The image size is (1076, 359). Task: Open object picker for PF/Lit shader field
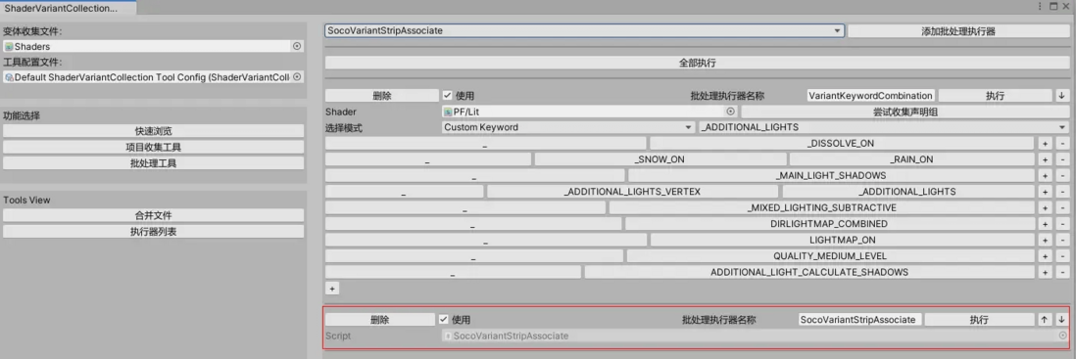pyautogui.click(x=730, y=111)
